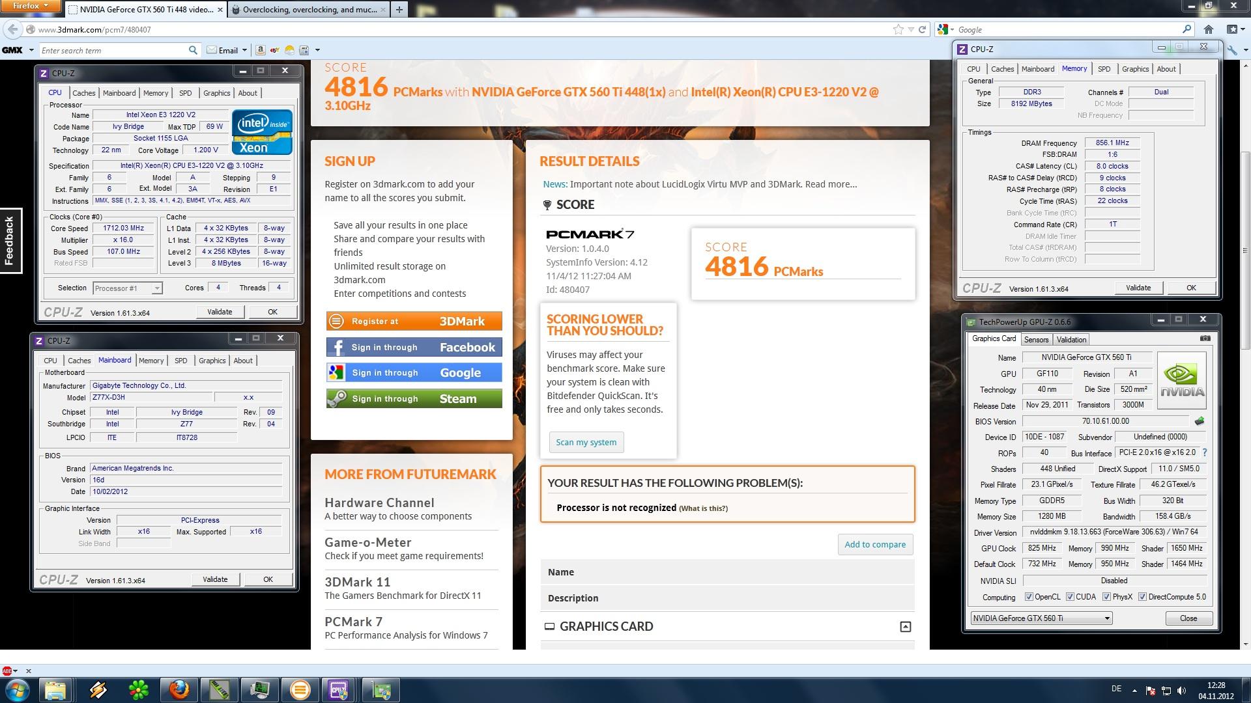1251x703 pixels.
Task: Open the Windows Start menu
Action: click(x=16, y=690)
